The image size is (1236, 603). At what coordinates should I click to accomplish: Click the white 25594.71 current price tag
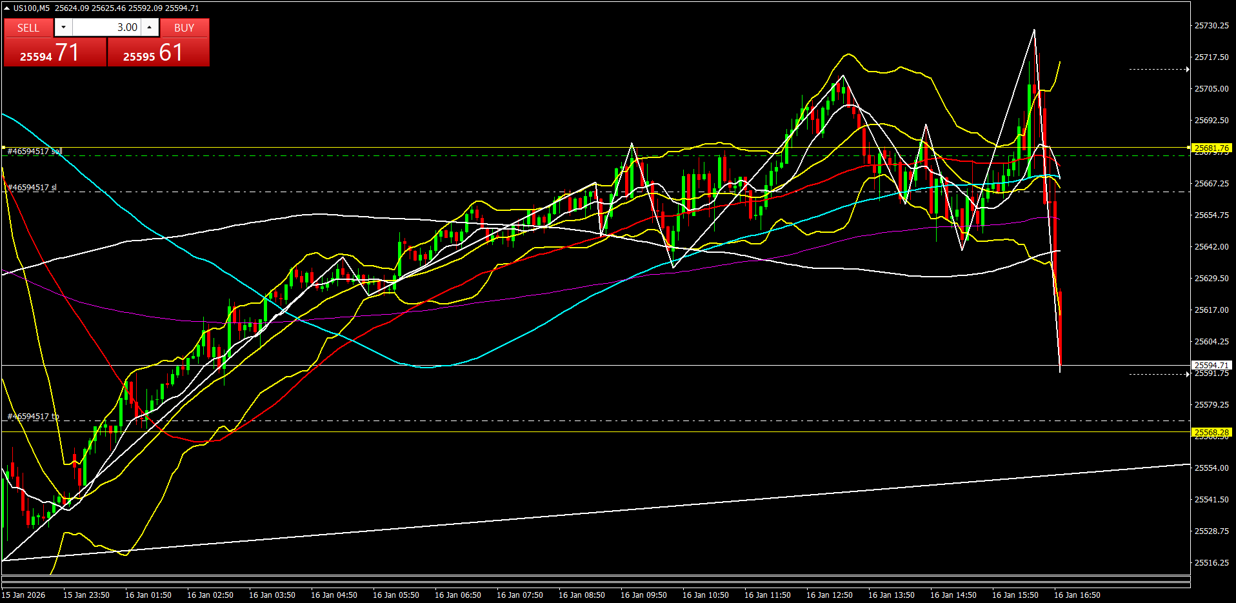coord(1211,365)
